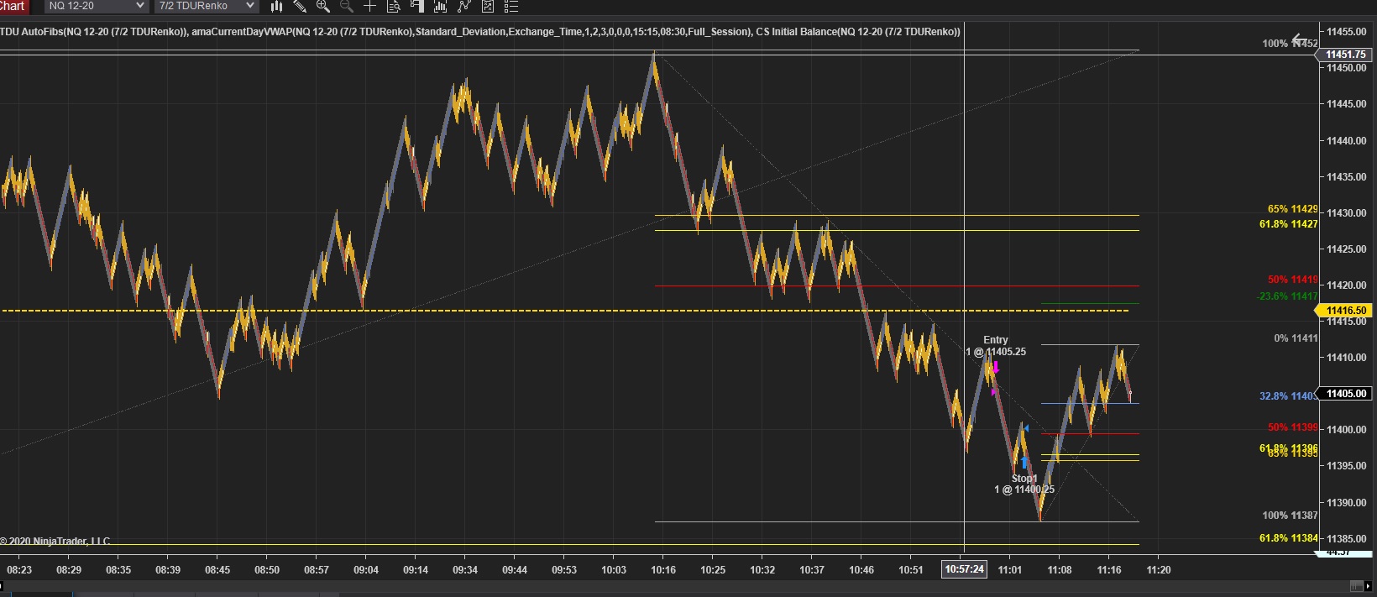The image size is (1377, 597).
Task: Click the 10:57:24 time cursor label
Action: (x=964, y=569)
